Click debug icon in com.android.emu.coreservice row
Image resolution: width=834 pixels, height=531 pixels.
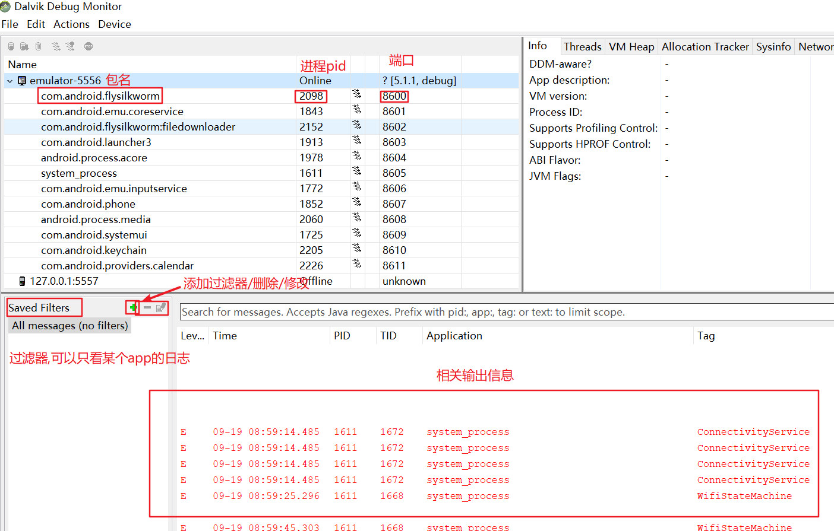tap(356, 109)
